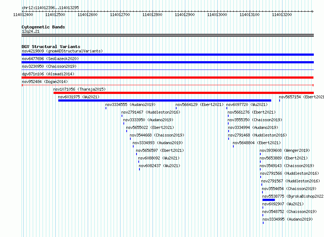The height and width of the screenshot is (237, 324).
Task: Click the DGV Structural Variants track title
Action: click(x=51, y=47)
